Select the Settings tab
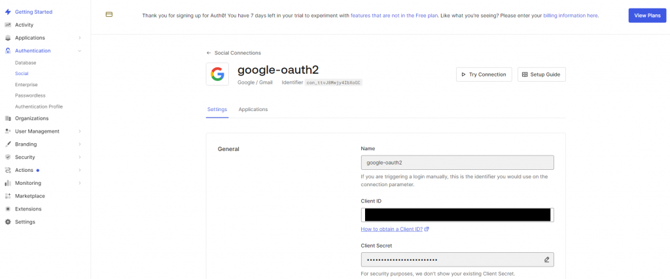The width and height of the screenshot is (670, 279). click(x=217, y=109)
